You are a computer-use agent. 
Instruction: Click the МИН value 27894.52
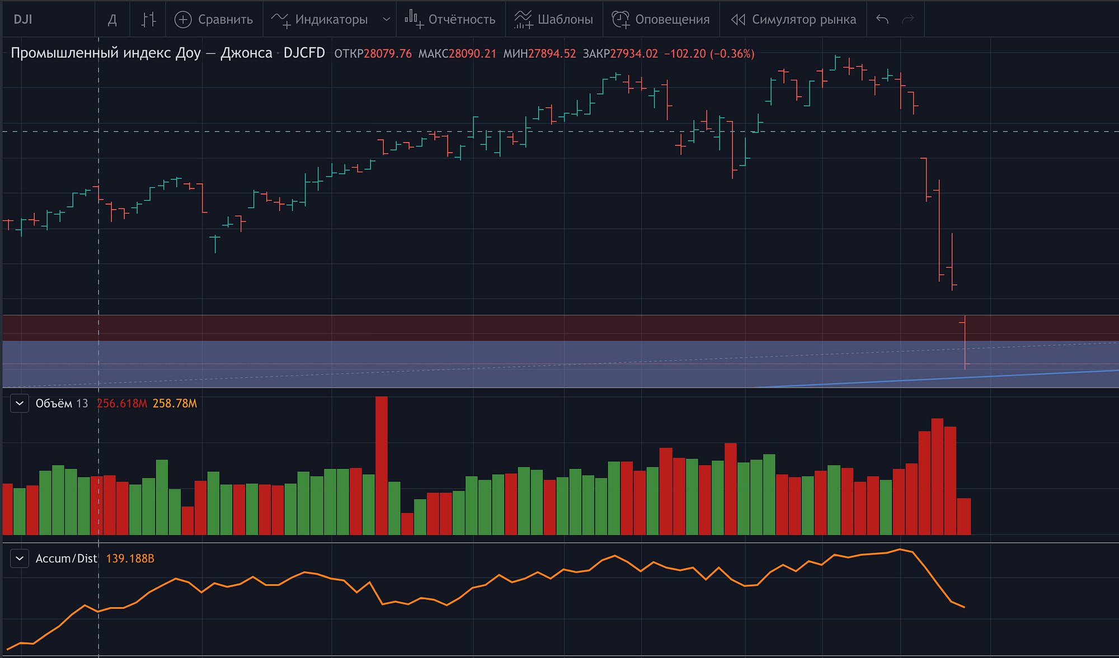(552, 54)
